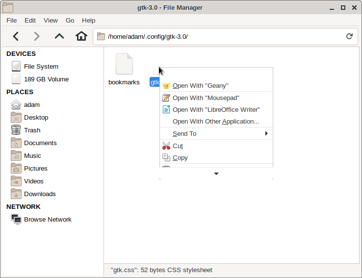Click the Home folder toolbar icon

click(81, 36)
